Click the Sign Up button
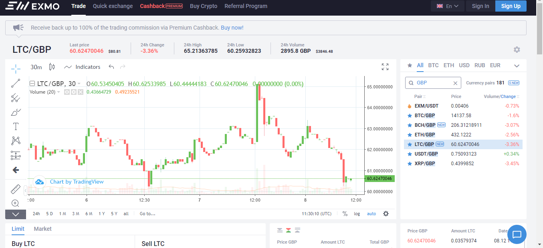This screenshot has height=248, width=543. point(511,6)
